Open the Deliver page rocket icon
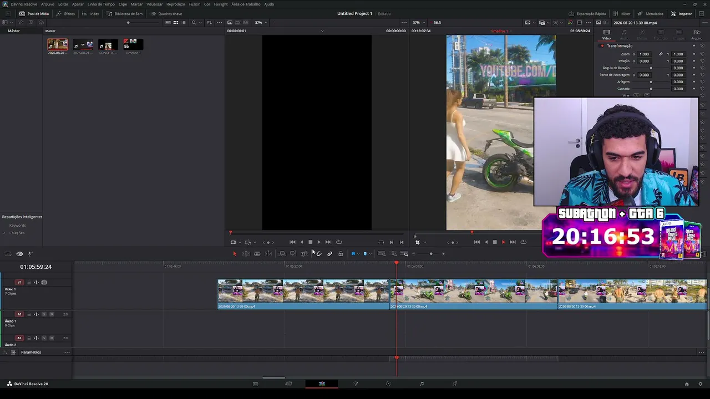This screenshot has height=399, width=710. coord(455,383)
